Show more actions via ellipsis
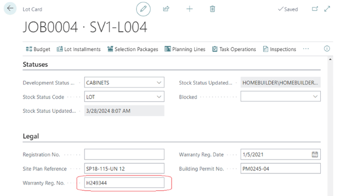 click(x=306, y=49)
